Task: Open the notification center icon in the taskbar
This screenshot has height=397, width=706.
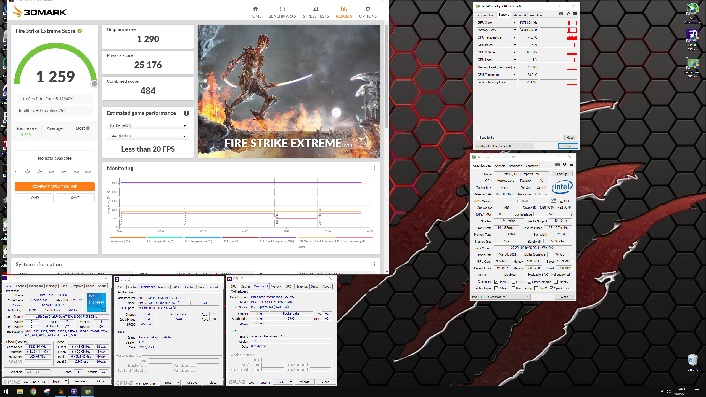Action: 697,391
